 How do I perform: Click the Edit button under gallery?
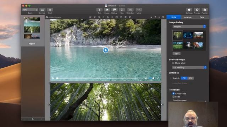(177, 54)
